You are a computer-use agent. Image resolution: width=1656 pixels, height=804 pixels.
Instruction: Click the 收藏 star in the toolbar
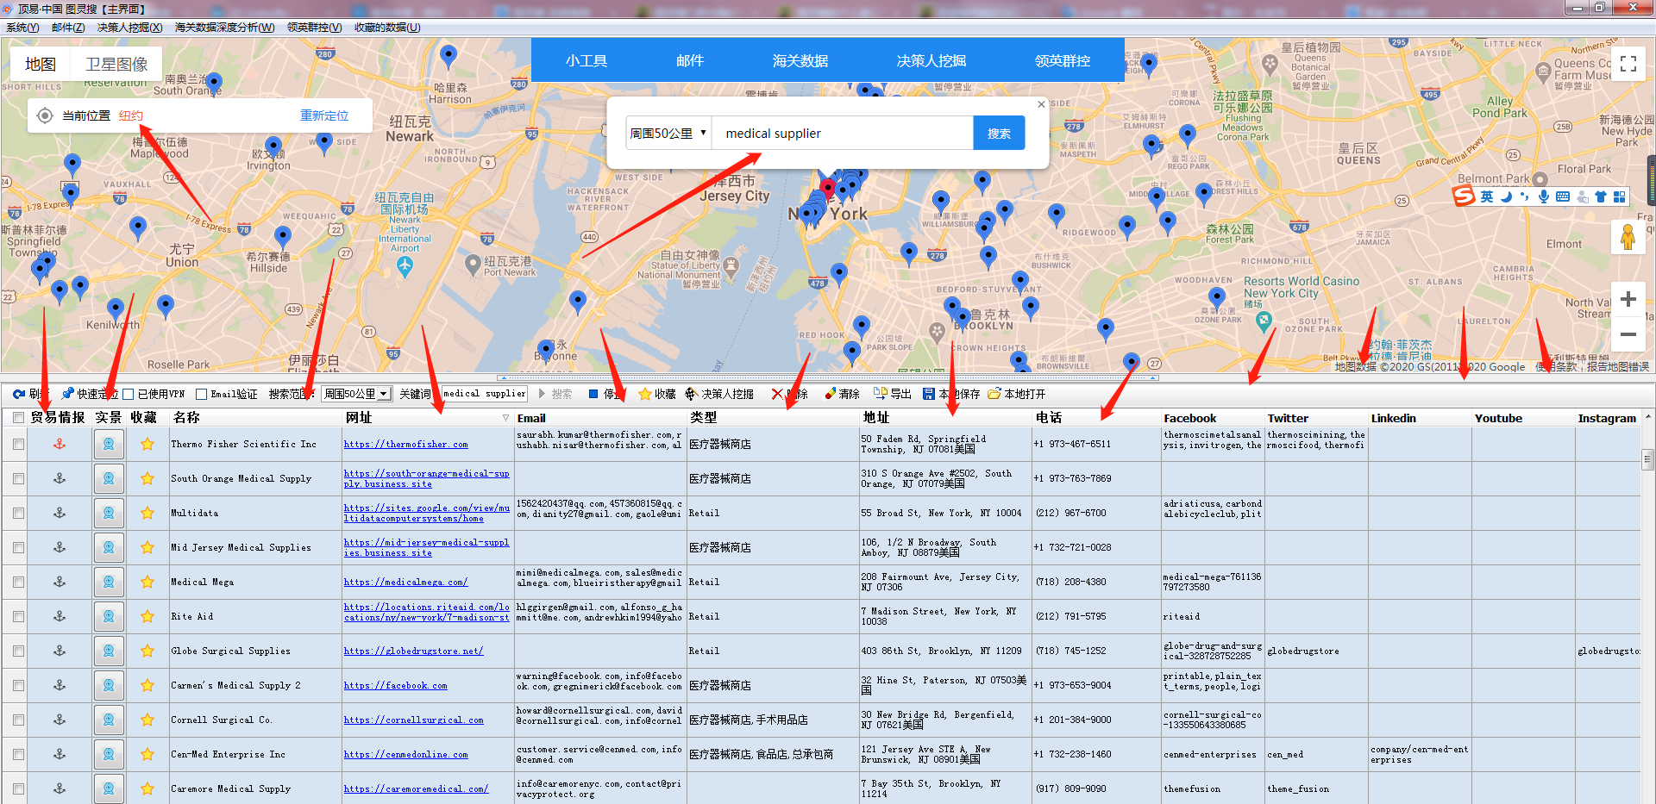644,394
